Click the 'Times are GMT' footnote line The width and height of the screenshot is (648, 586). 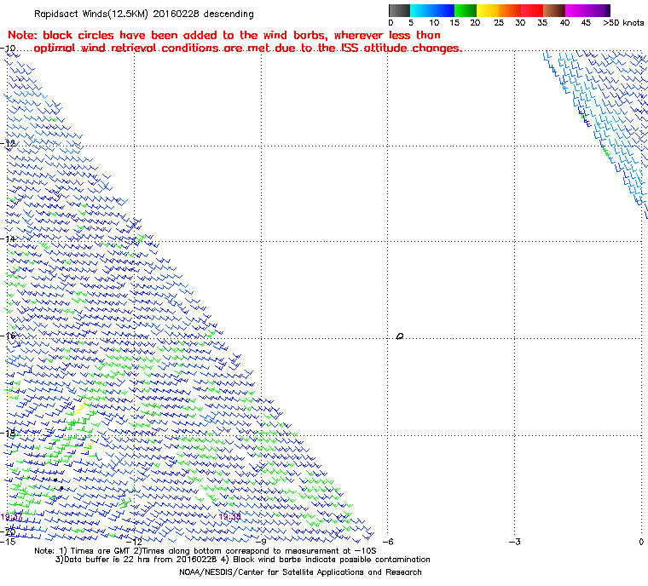pos(205,550)
